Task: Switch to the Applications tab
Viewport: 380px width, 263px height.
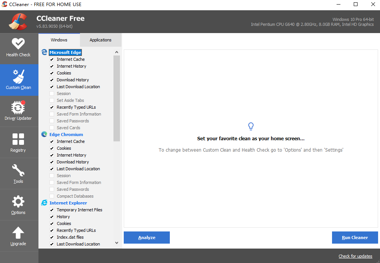Action: pyautogui.click(x=101, y=40)
